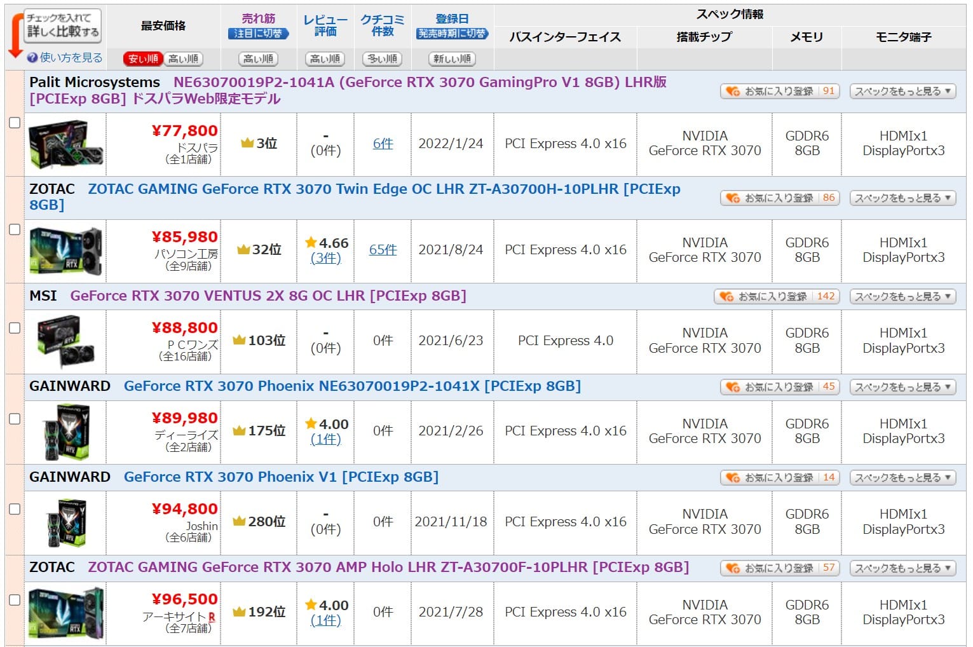Open MSI VENTUS 2X product thumbnail

[x=66, y=341]
